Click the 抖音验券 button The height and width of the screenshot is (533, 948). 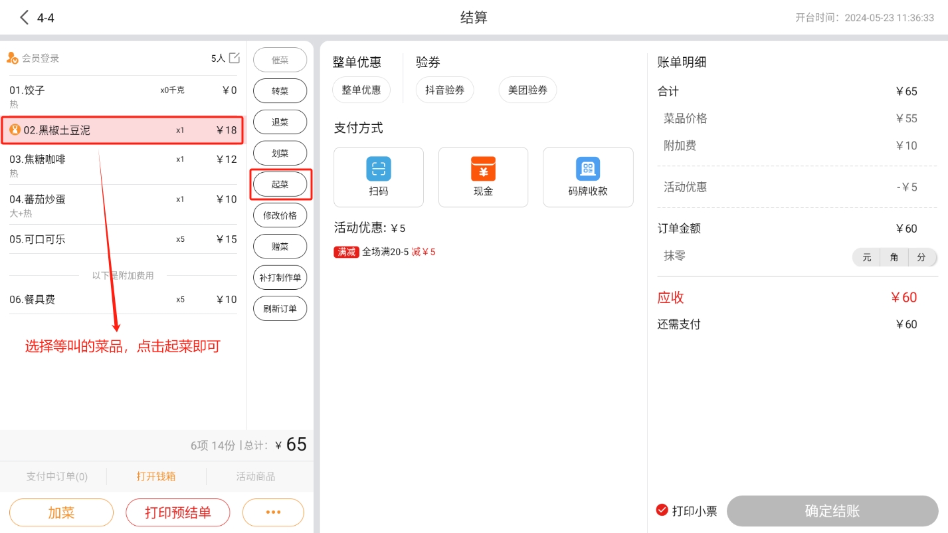click(x=444, y=90)
